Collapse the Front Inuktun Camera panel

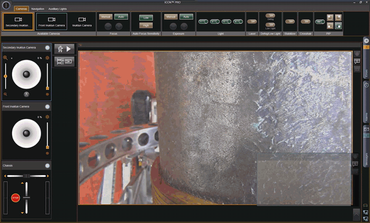coord(47,106)
